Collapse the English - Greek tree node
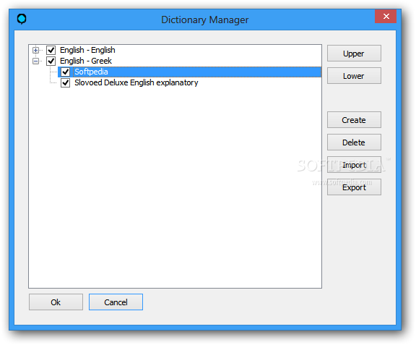This screenshot has height=345, width=416. 35,61
